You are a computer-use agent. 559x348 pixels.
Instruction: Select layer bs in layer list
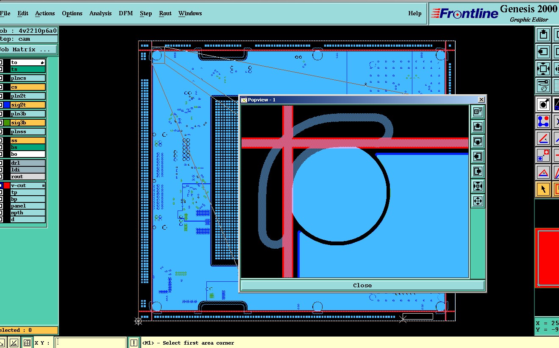coord(28,147)
